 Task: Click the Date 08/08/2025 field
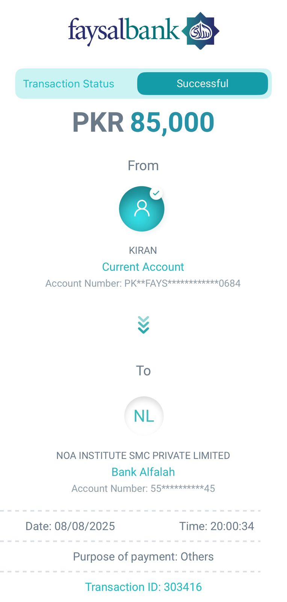coord(70,526)
